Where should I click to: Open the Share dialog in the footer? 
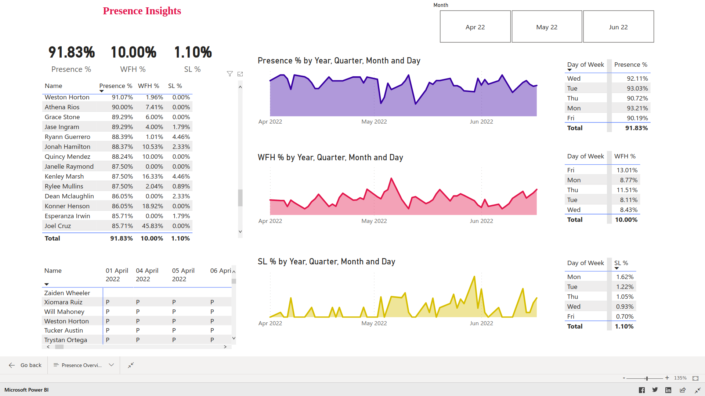click(x=683, y=390)
